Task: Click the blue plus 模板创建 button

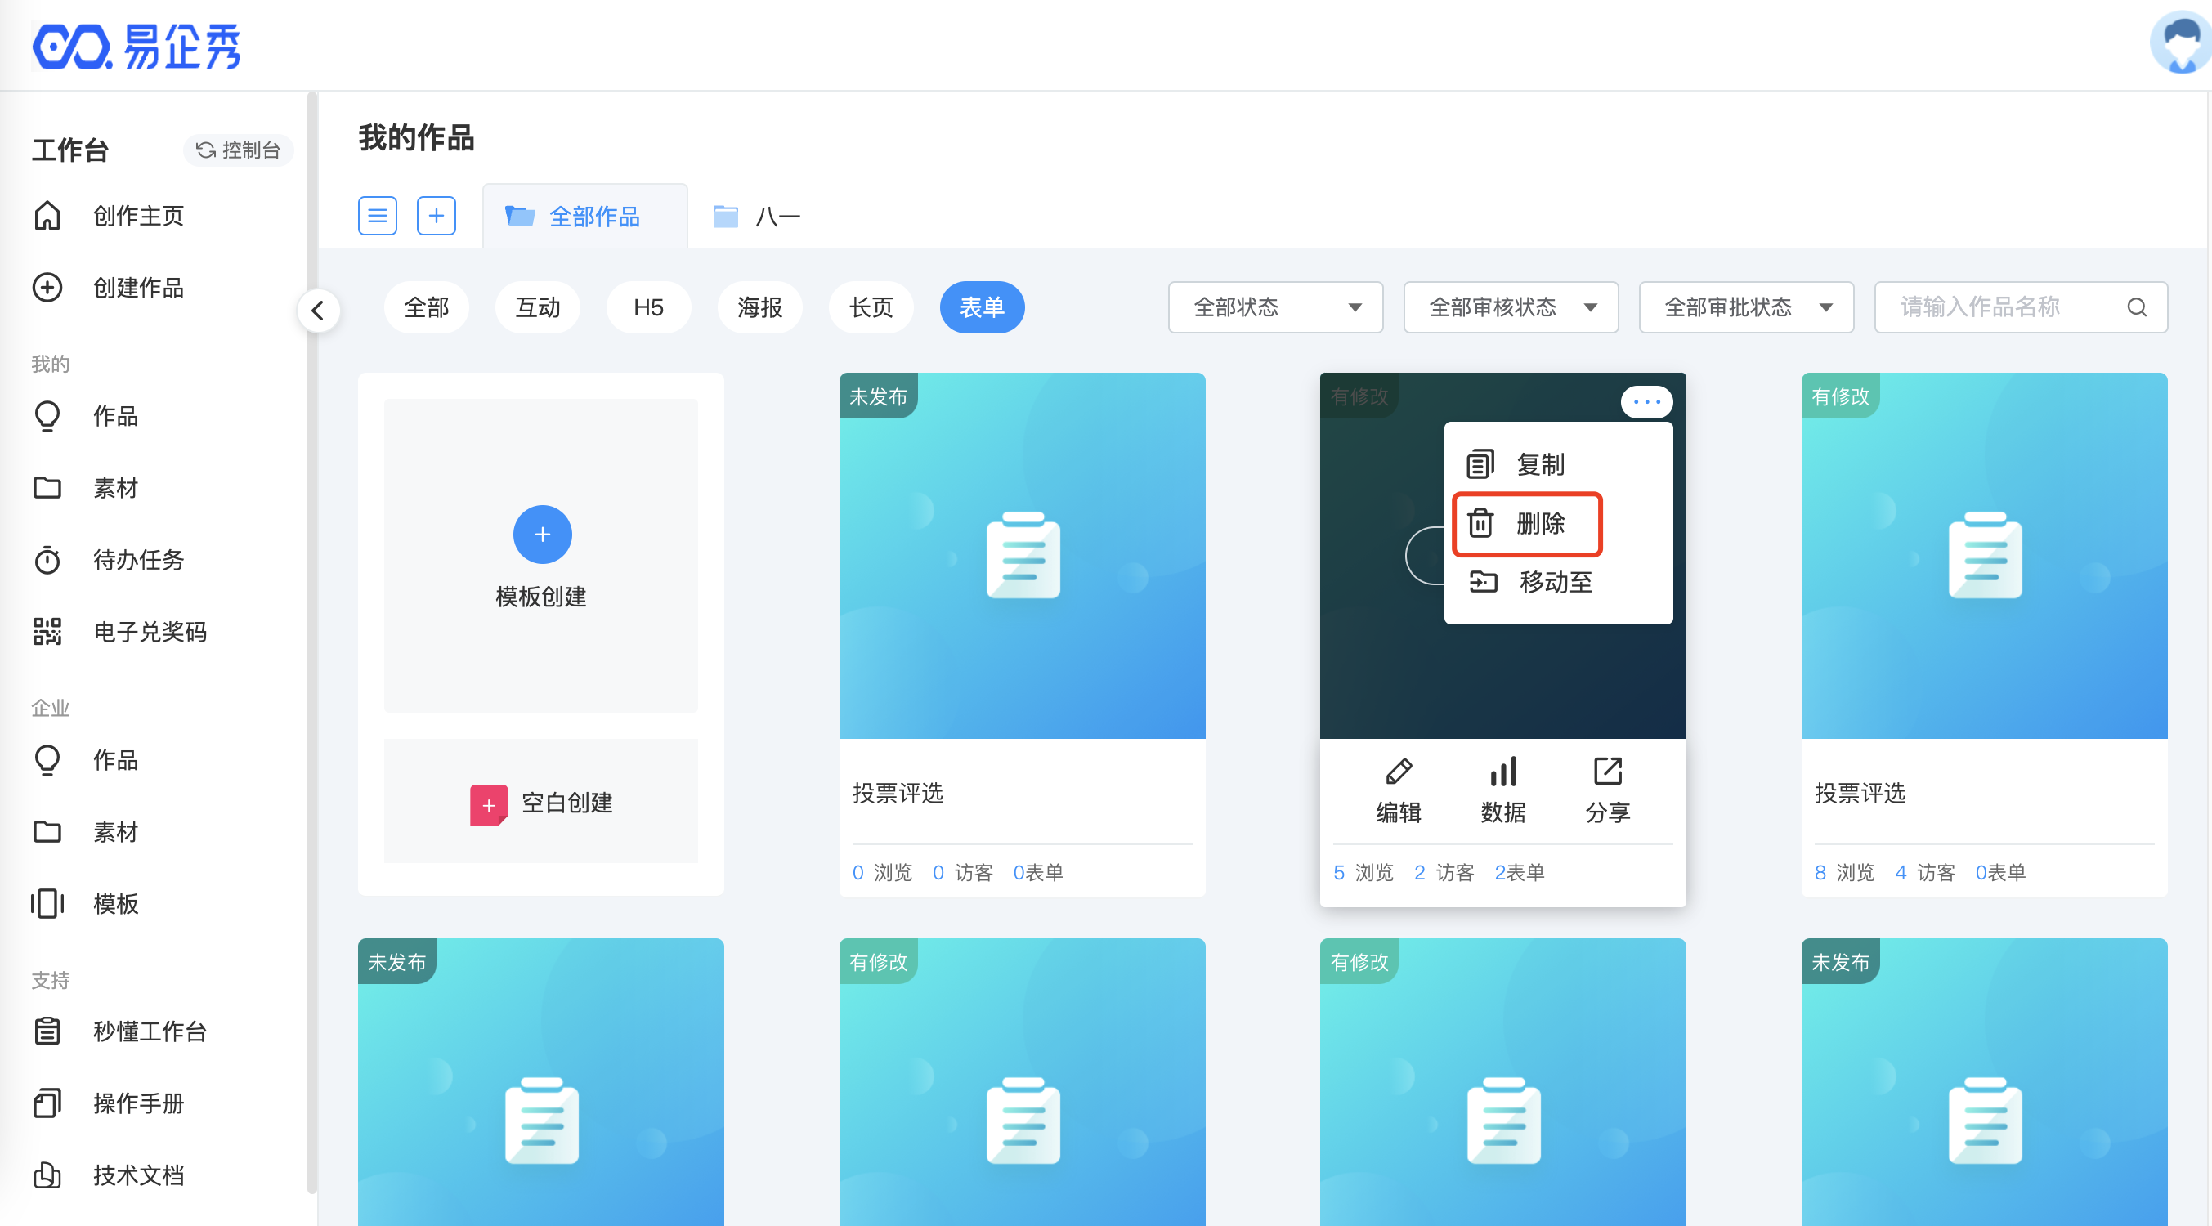Action: tap(542, 535)
